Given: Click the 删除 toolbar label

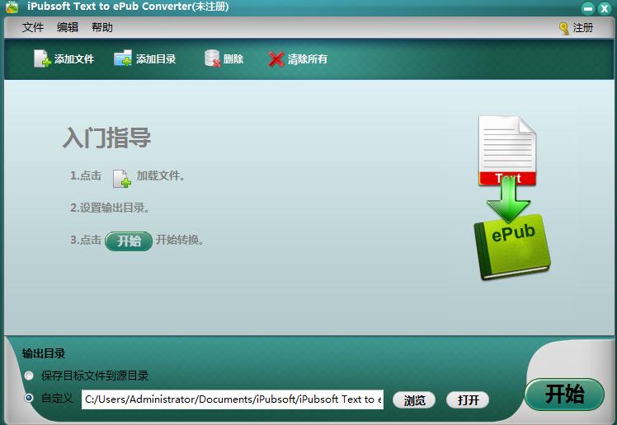Looking at the screenshot, I should click(233, 59).
